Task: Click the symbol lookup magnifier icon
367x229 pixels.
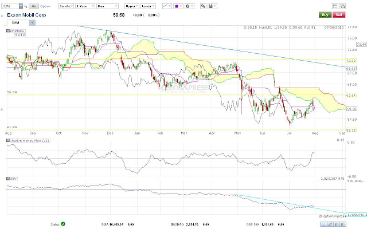Action: click(25, 6)
